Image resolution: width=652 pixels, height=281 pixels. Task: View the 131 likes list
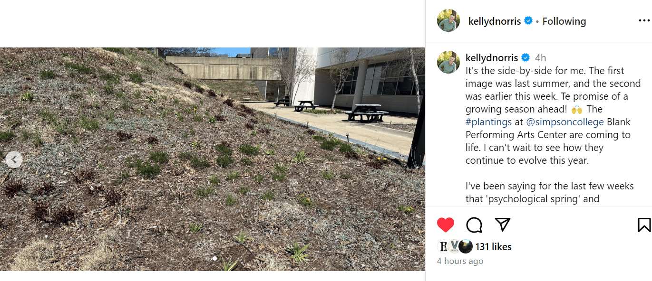tap(493, 247)
